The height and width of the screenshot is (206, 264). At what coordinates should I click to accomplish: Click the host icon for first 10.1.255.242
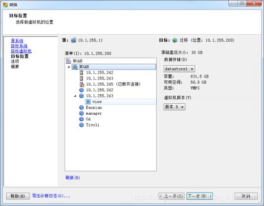[81, 73]
